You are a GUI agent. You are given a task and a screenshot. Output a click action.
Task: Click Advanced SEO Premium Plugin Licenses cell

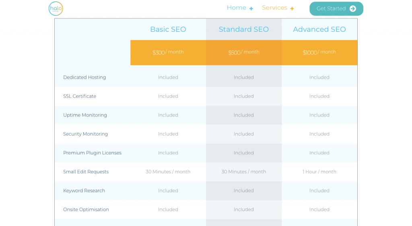(319, 153)
